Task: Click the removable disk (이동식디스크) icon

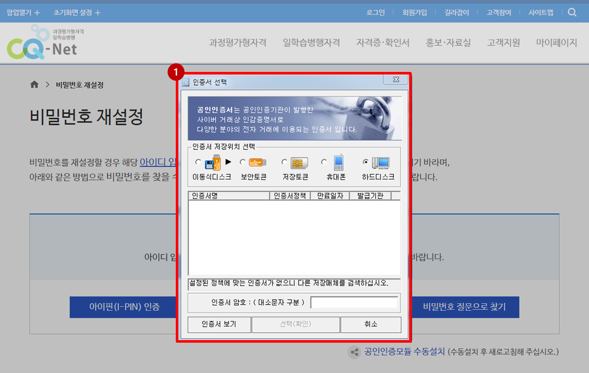Action: tap(213, 163)
